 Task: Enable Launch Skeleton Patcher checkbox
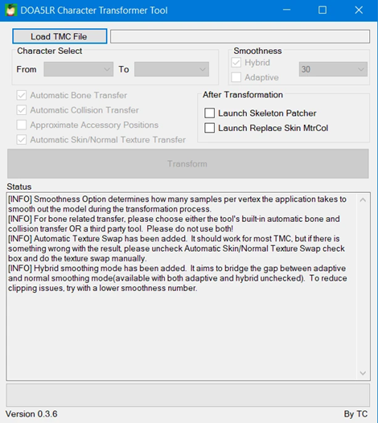coord(210,113)
